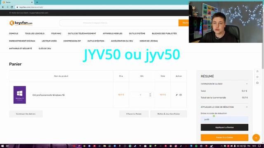The width and height of the screenshot is (264, 148).
Task: Click the Windows 10 product thumbnail
Action: tap(20, 95)
